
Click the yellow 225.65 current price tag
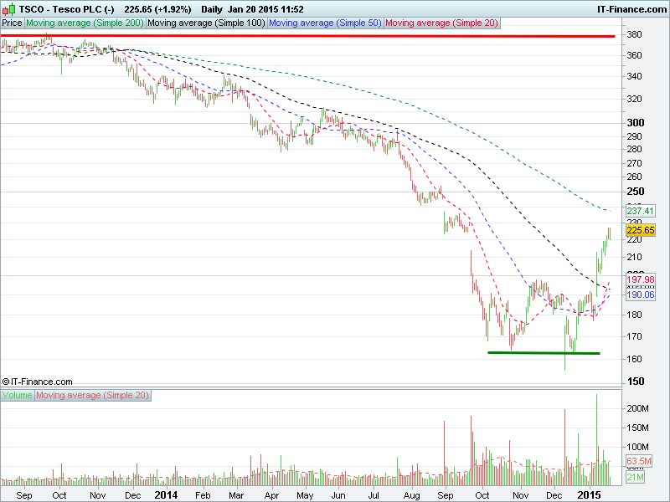[x=640, y=229]
